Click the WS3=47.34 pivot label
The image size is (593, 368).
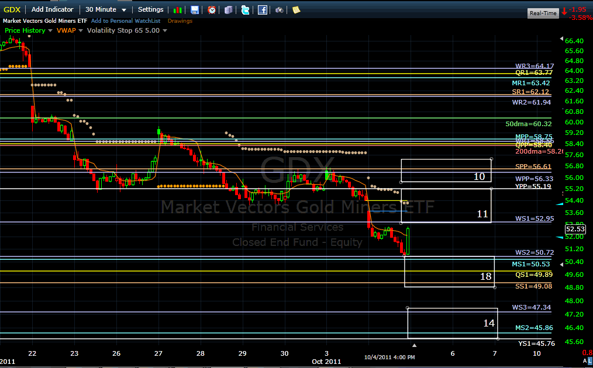click(532, 308)
